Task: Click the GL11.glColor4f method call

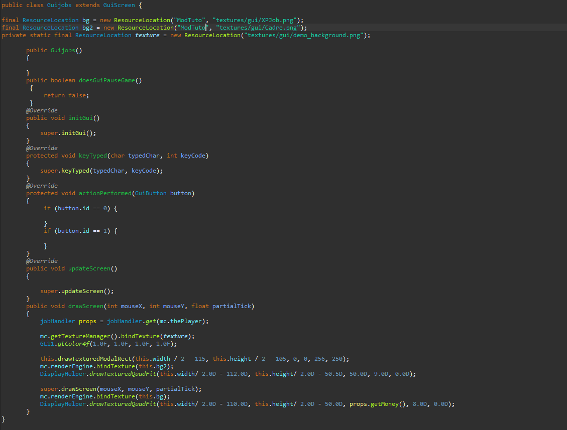Action: pyautogui.click(x=69, y=344)
